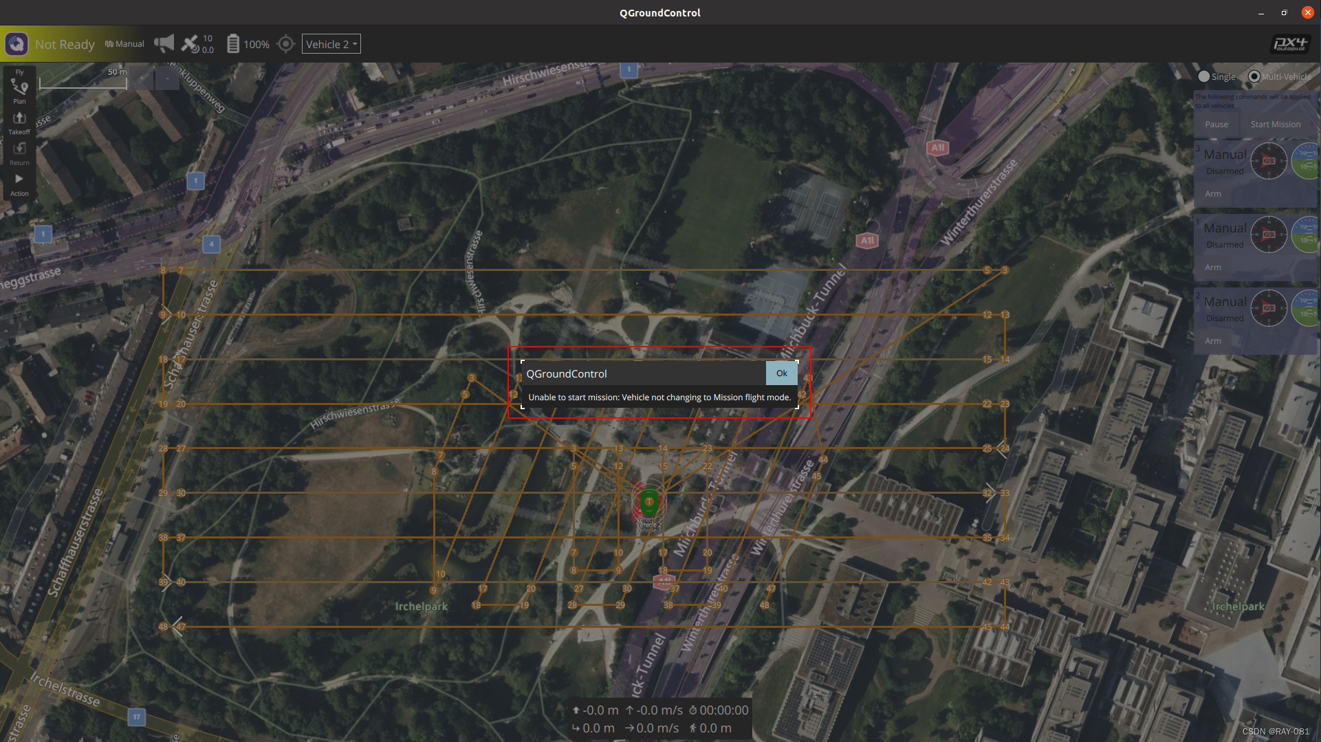This screenshot has height=742, width=1321.
Task: Click Start Mission for all vehicles
Action: [1275, 124]
